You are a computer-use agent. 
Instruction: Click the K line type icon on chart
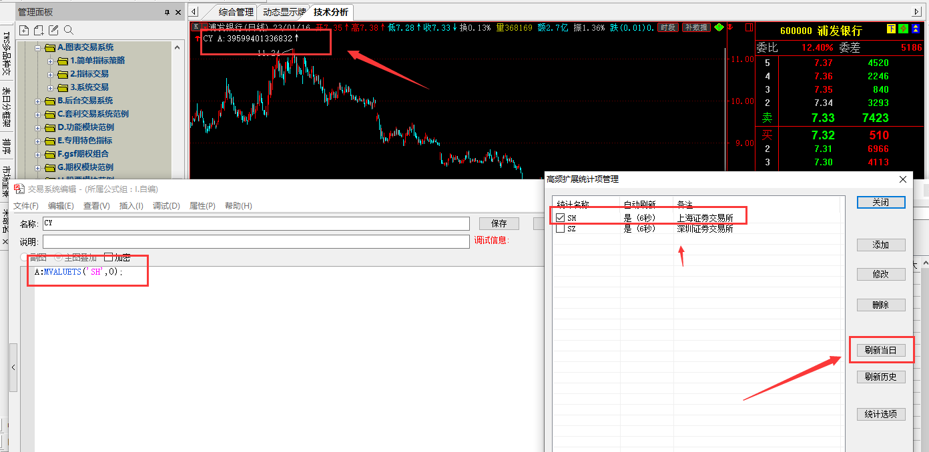click(x=196, y=27)
